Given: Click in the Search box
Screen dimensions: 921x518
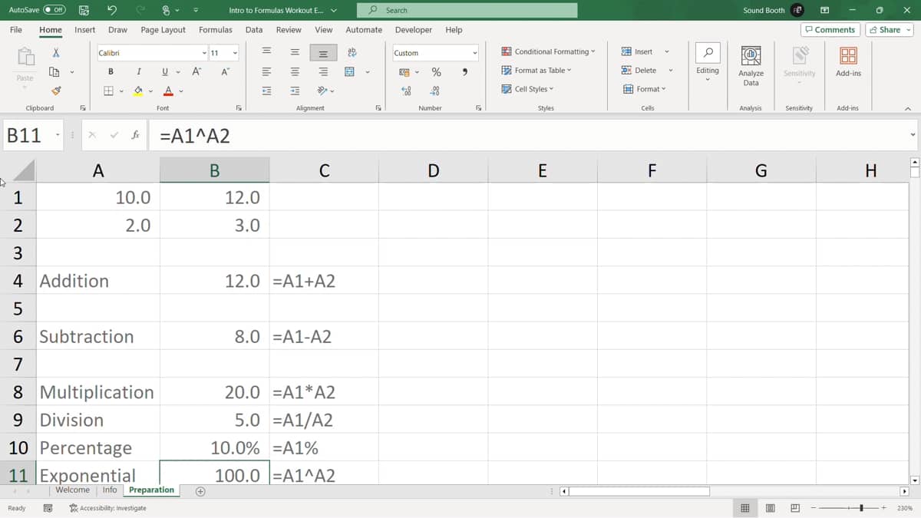Looking at the screenshot, I should click(x=467, y=10).
